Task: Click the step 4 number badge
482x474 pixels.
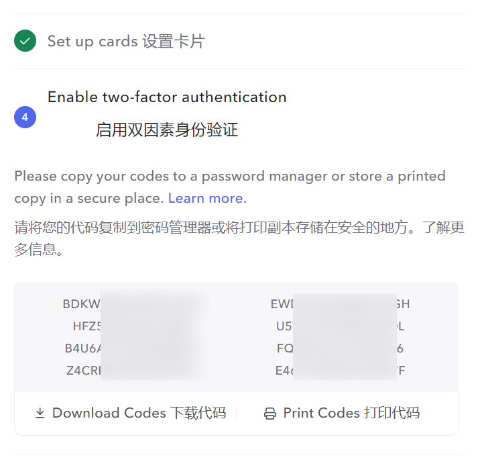Action: tap(25, 117)
